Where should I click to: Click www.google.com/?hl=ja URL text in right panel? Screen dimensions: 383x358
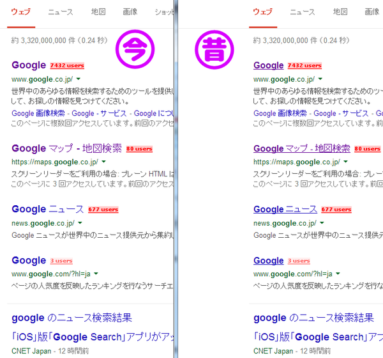(x=292, y=274)
